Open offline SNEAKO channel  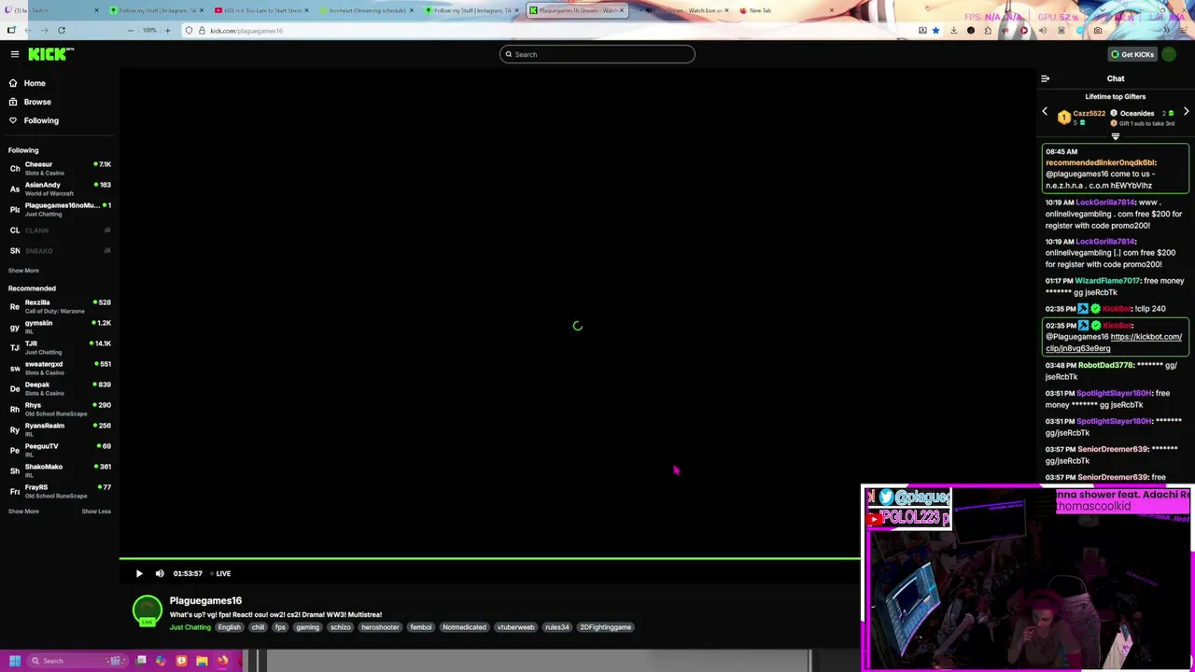pos(60,250)
